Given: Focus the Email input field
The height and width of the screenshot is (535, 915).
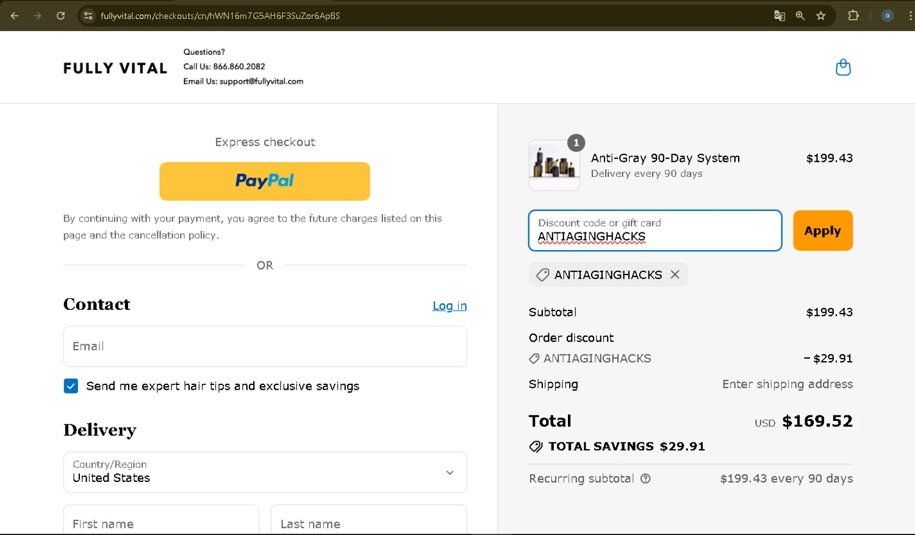Looking at the screenshot, I should pyautogui.click(x=265, y=346).
